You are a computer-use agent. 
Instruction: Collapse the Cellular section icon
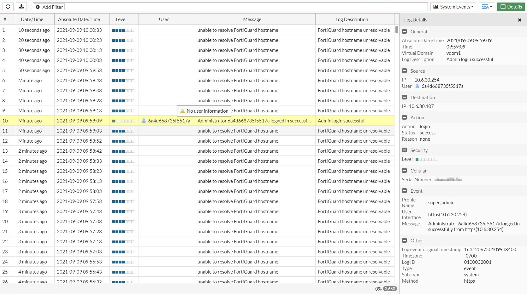coord(404,171)
